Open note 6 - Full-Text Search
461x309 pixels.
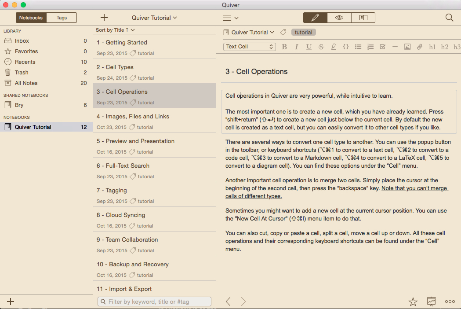coord(154,170)
